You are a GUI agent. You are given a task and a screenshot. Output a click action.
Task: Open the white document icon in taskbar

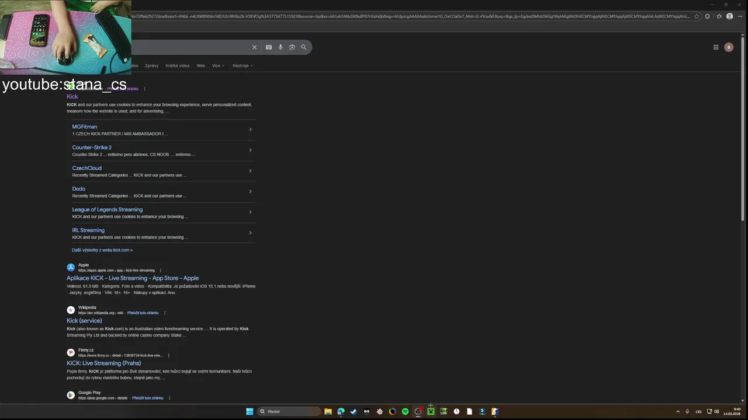[469, 411]
